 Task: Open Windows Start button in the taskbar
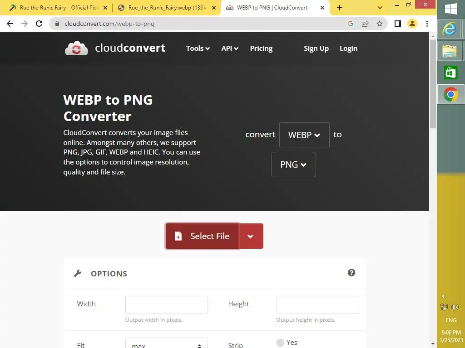click(x=451, y=8)
